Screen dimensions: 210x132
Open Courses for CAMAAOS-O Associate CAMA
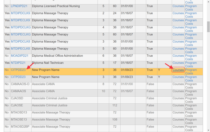(178, 84)
